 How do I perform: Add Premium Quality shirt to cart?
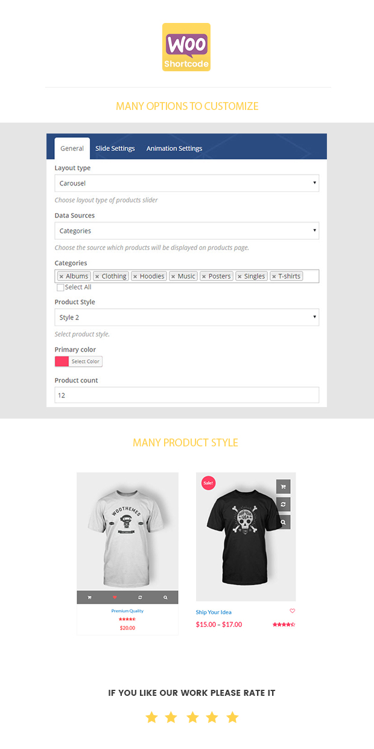coord(89,597)
